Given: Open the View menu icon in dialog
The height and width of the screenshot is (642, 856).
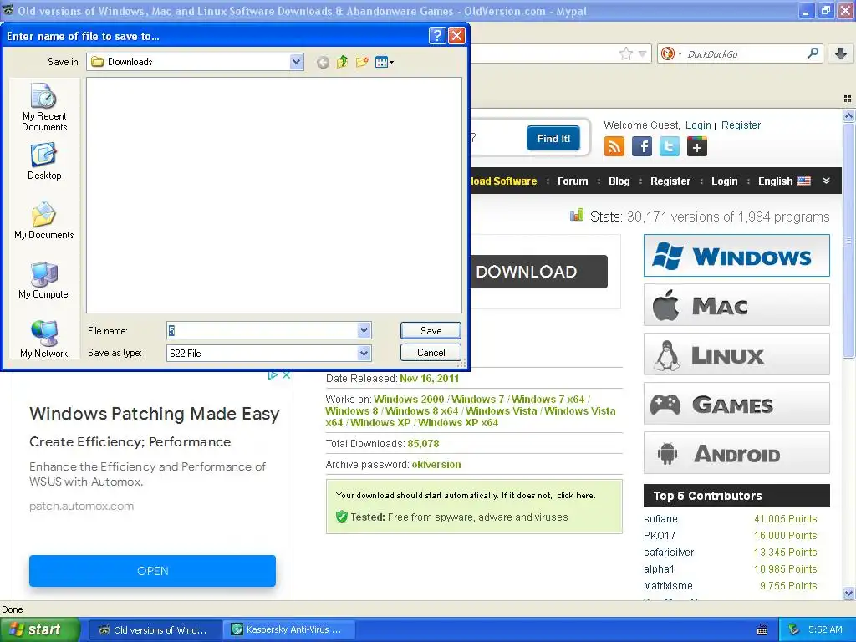Looking at the screenshot, I should [385, 62].
